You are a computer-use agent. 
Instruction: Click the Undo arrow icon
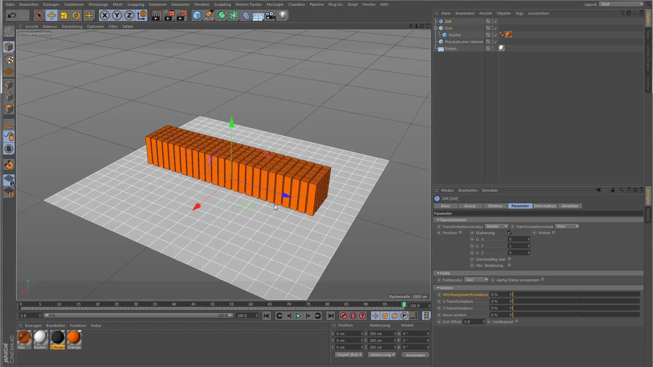point(12,15)
